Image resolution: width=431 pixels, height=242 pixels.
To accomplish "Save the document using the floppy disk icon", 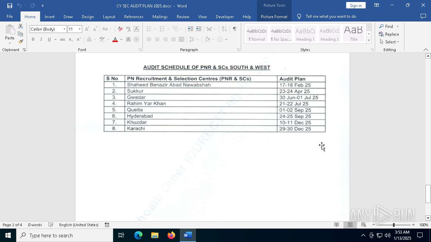I will [x=9, y=6].
